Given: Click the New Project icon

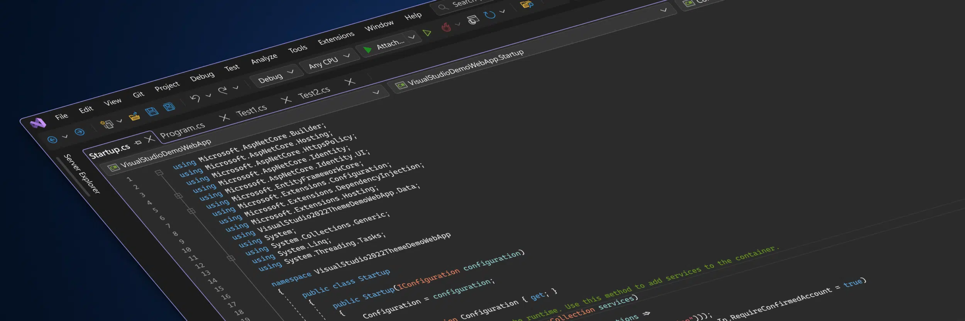Looking at the screenshot, I should click(x=107, y=124).
